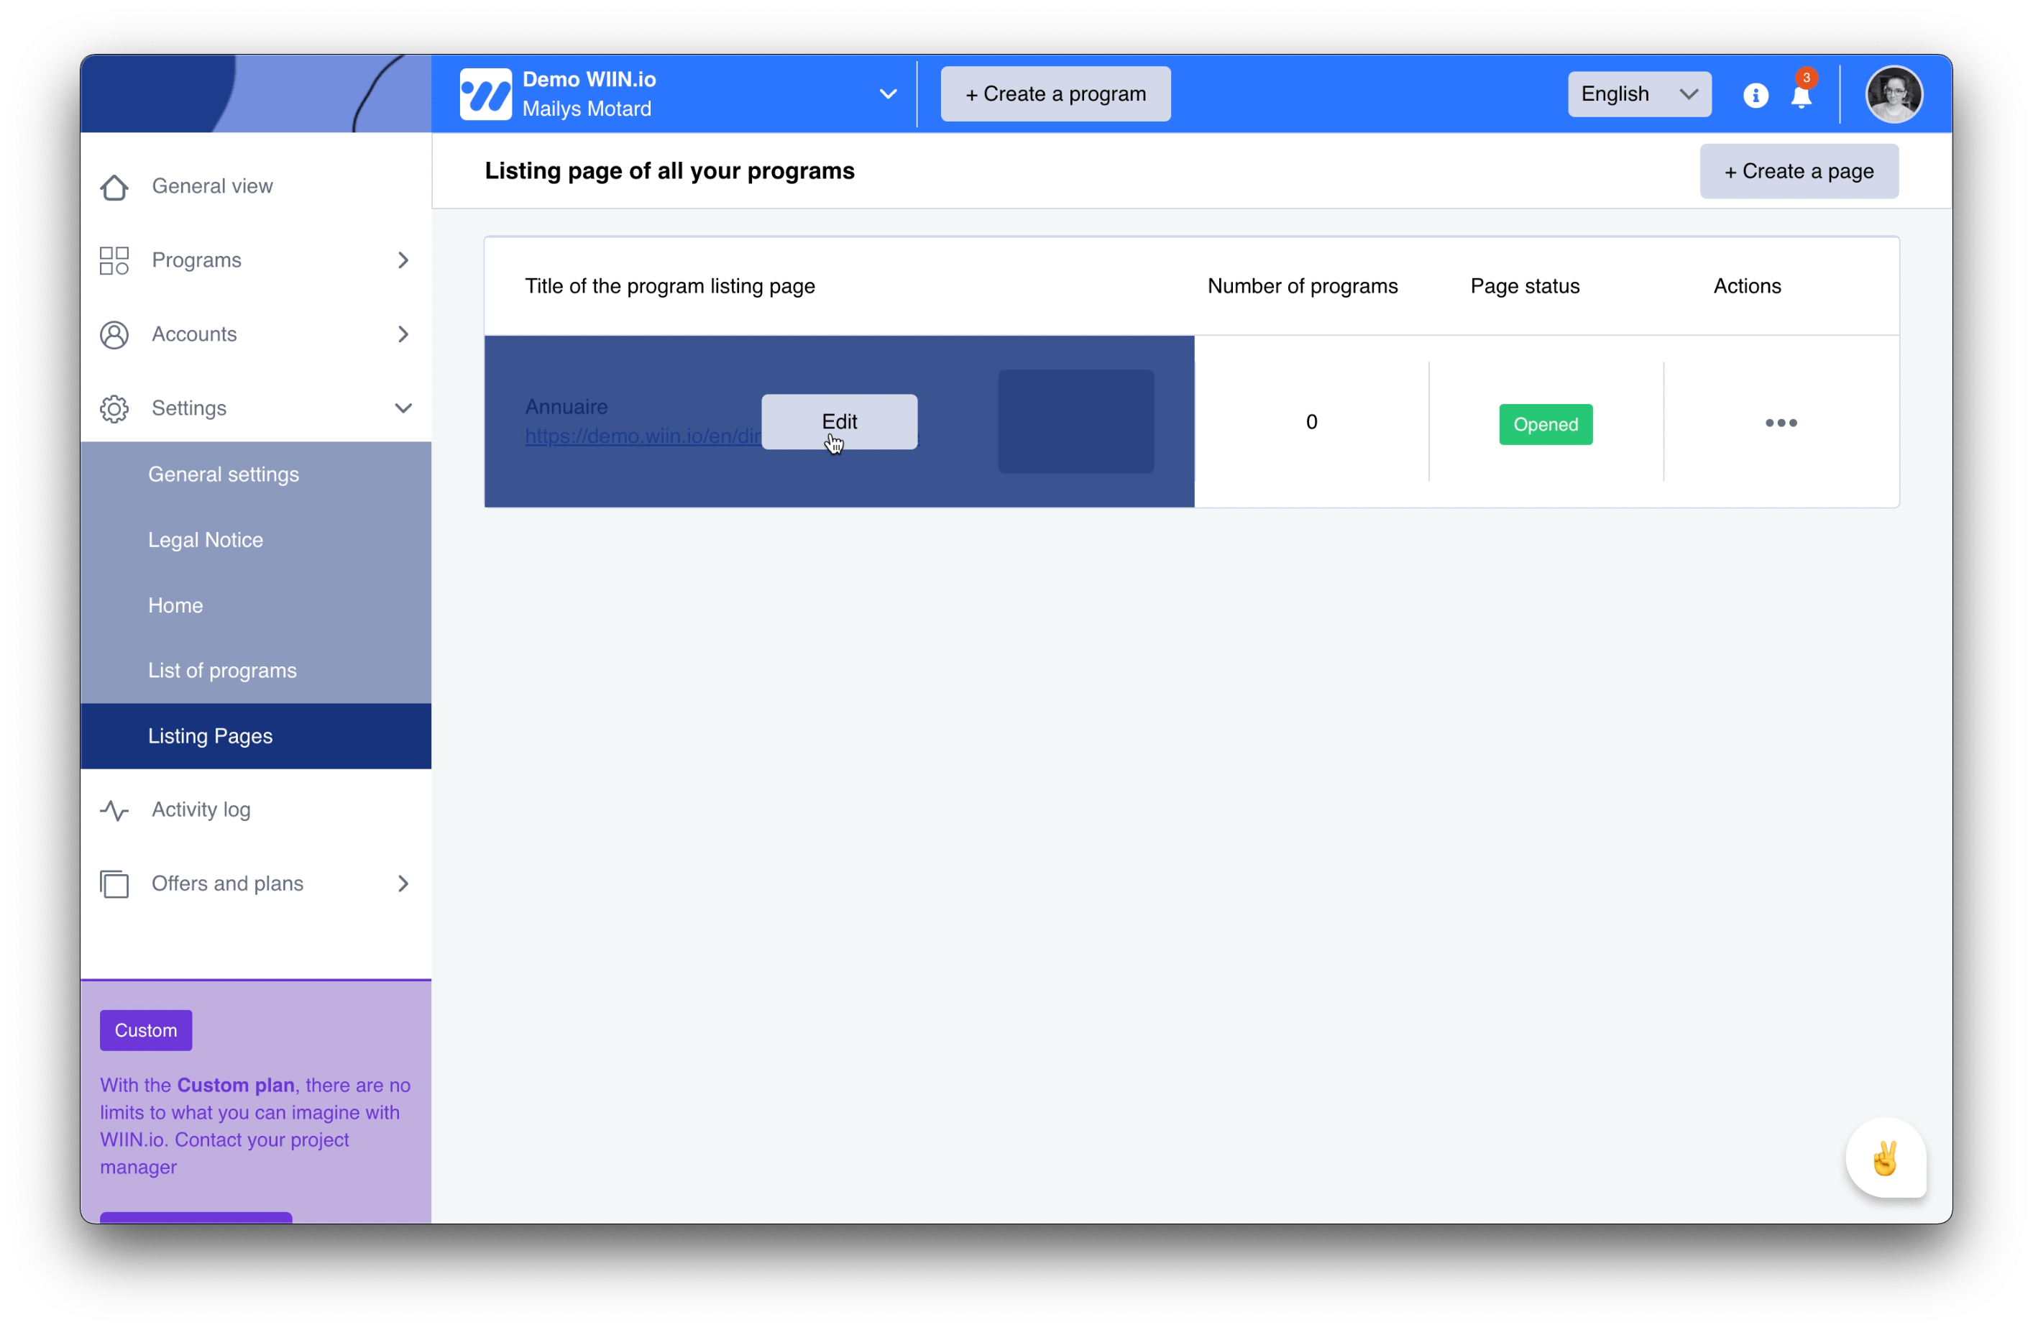Viewport: 2033px width, 1330px height.
Task: Open the Demo WIIN.io workspace dropdown
Action: click(888, 94)
